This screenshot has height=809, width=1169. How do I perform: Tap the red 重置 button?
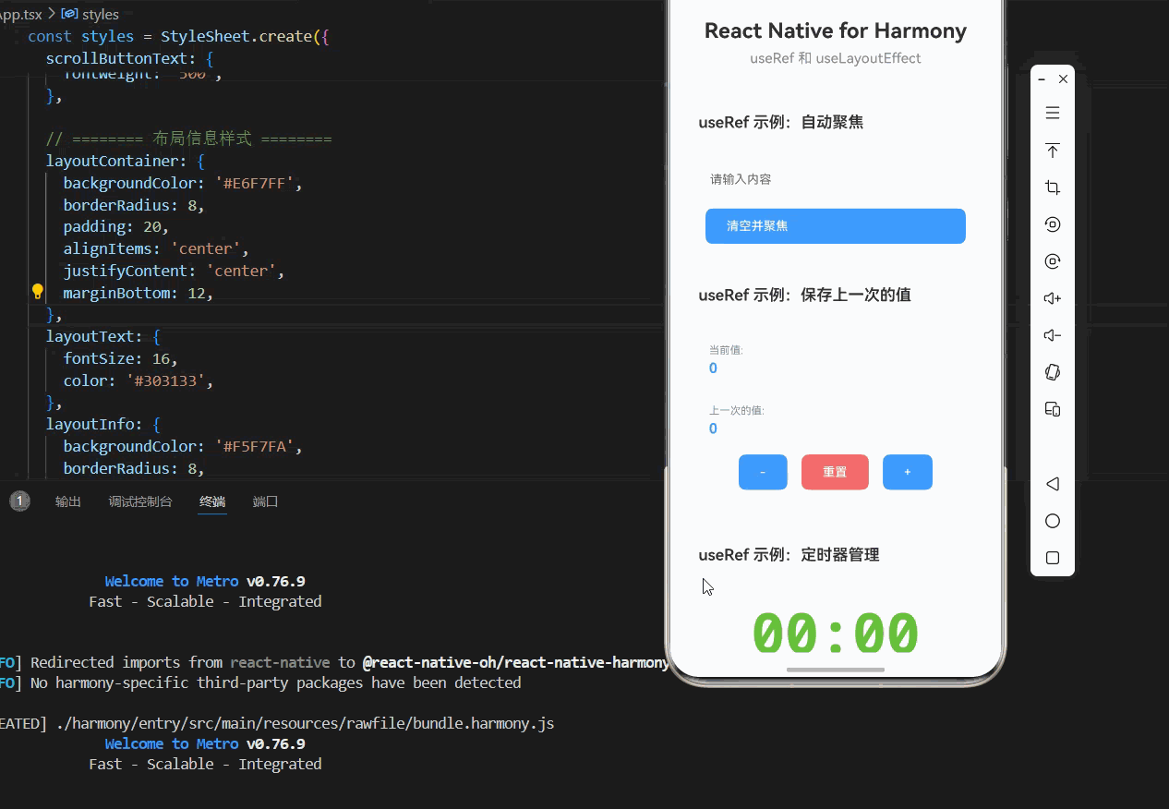coord(835,472)
